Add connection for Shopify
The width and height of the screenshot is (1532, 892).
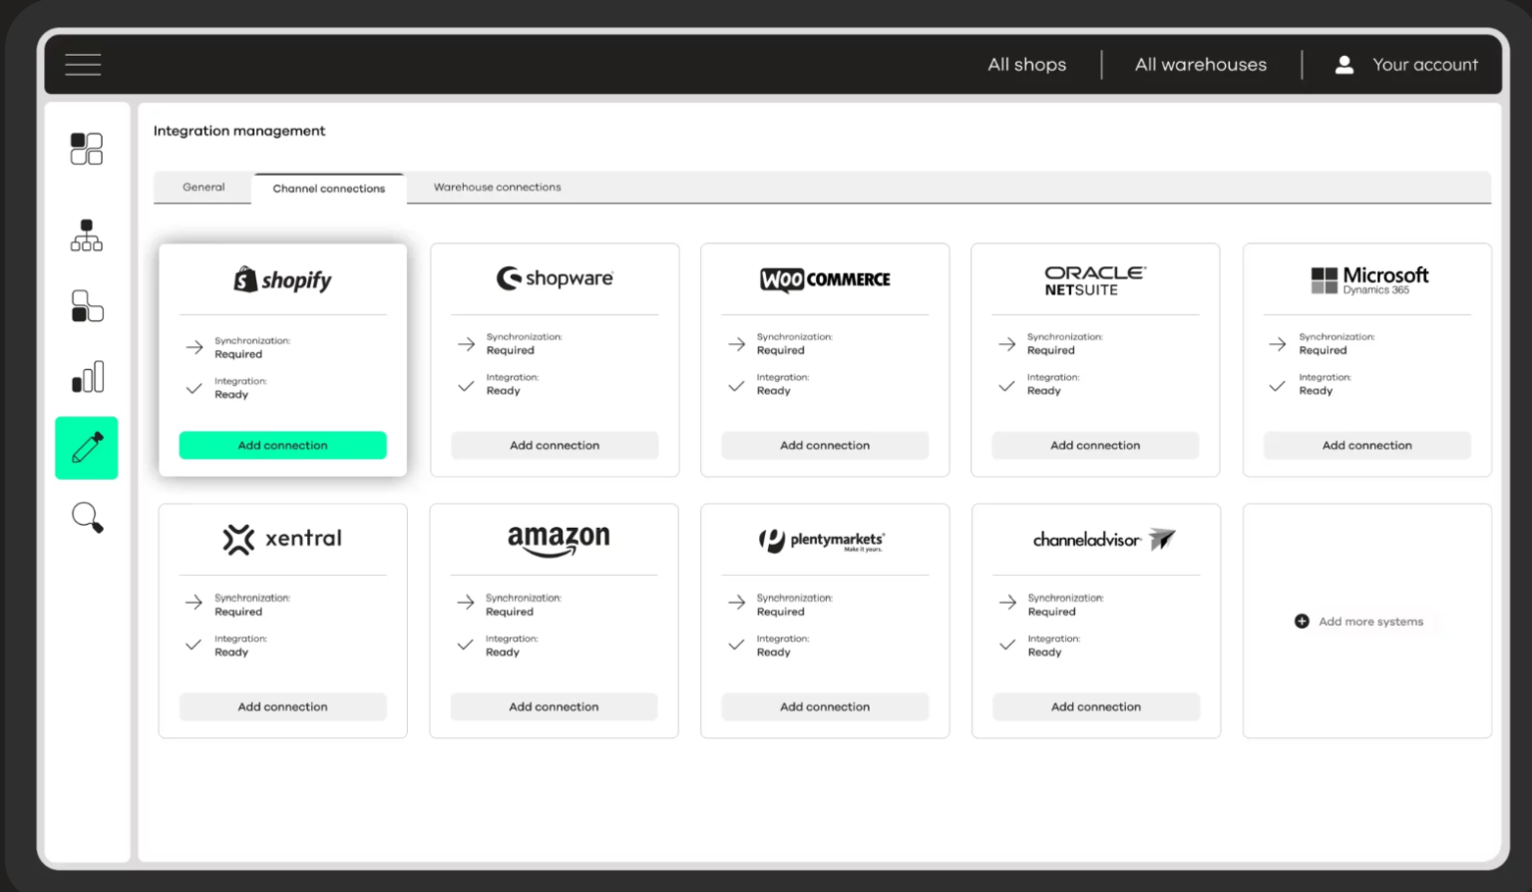[x=282, y=445]
